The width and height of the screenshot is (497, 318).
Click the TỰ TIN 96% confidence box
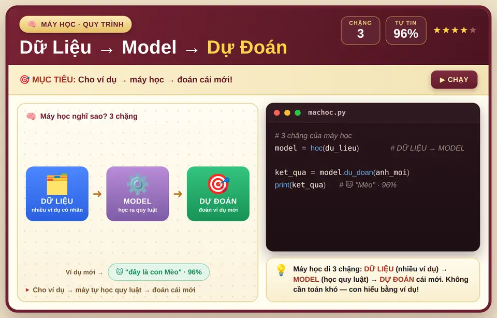click(x=406, y=31)
